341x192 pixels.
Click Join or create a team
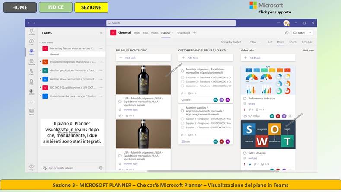coord(58,168)
